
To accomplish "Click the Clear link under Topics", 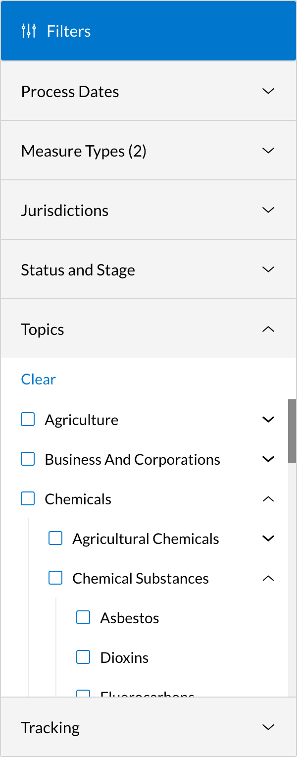I will coord(38,379).
